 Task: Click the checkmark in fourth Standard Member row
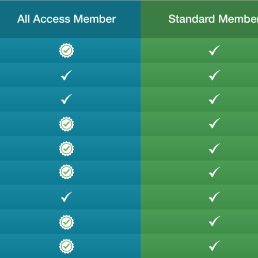click(214, 123)
